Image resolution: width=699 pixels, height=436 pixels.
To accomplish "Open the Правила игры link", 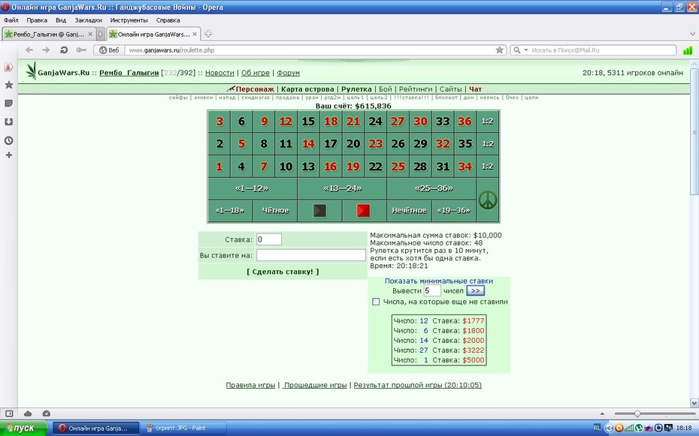I will click(250, 385).
